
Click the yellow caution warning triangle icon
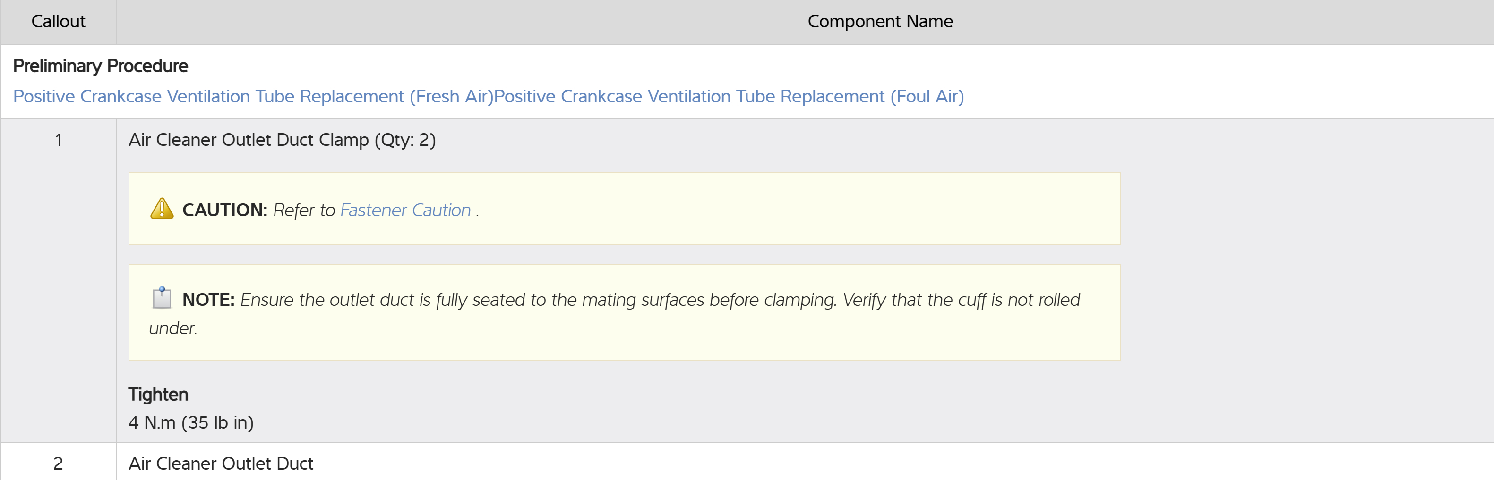point(162,209)
